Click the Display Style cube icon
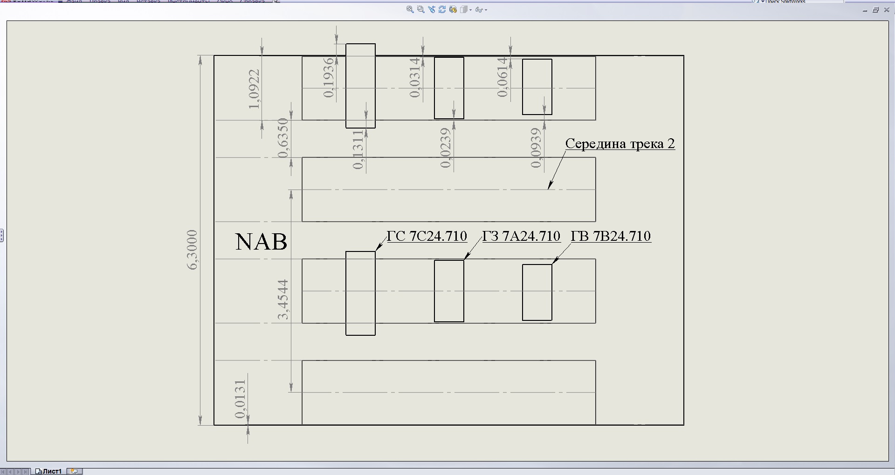The width and height of the screenshot is (895, 475). [464, 9]
